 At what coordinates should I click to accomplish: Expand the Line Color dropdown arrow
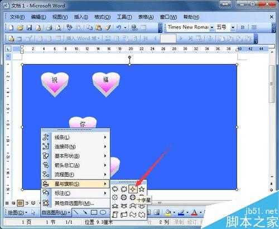(x=187, y=212)
